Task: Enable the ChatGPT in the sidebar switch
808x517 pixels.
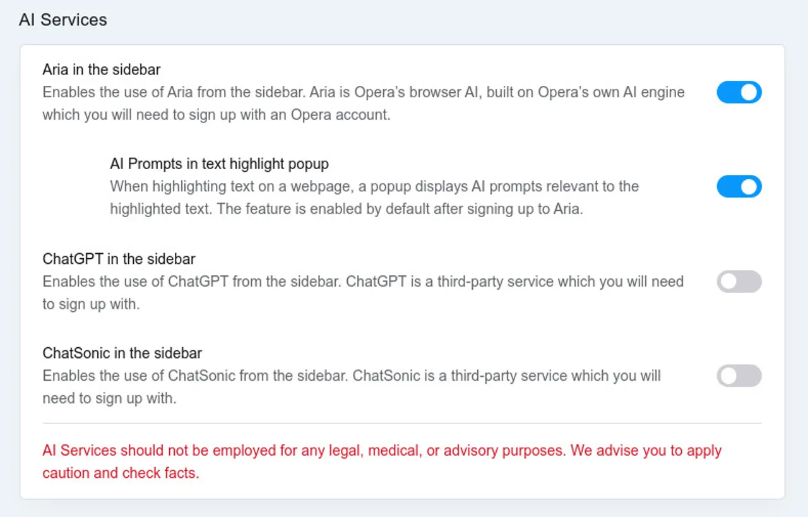Action: 739,282
